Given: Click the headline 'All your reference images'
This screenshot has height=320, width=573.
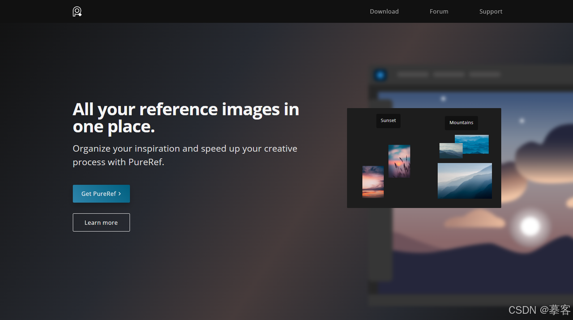Looking at the screenshot, I should point(186,118).
